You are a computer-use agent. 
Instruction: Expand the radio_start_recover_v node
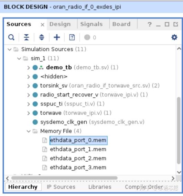tap(29, 95)
